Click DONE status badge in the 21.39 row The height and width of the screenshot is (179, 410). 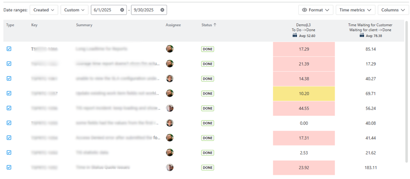[208, 64]
